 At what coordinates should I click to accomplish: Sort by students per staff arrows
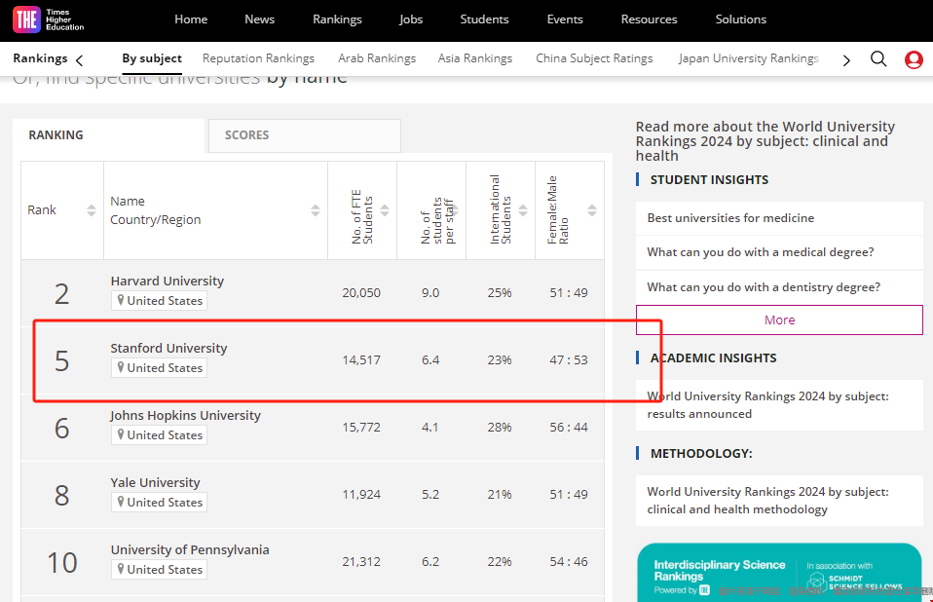pos(454,210)
